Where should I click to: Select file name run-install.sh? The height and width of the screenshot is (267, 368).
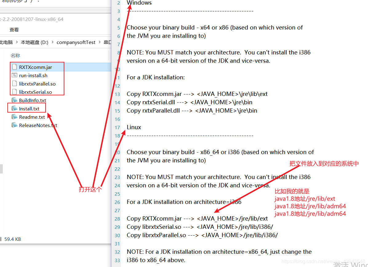coord(33,76)
